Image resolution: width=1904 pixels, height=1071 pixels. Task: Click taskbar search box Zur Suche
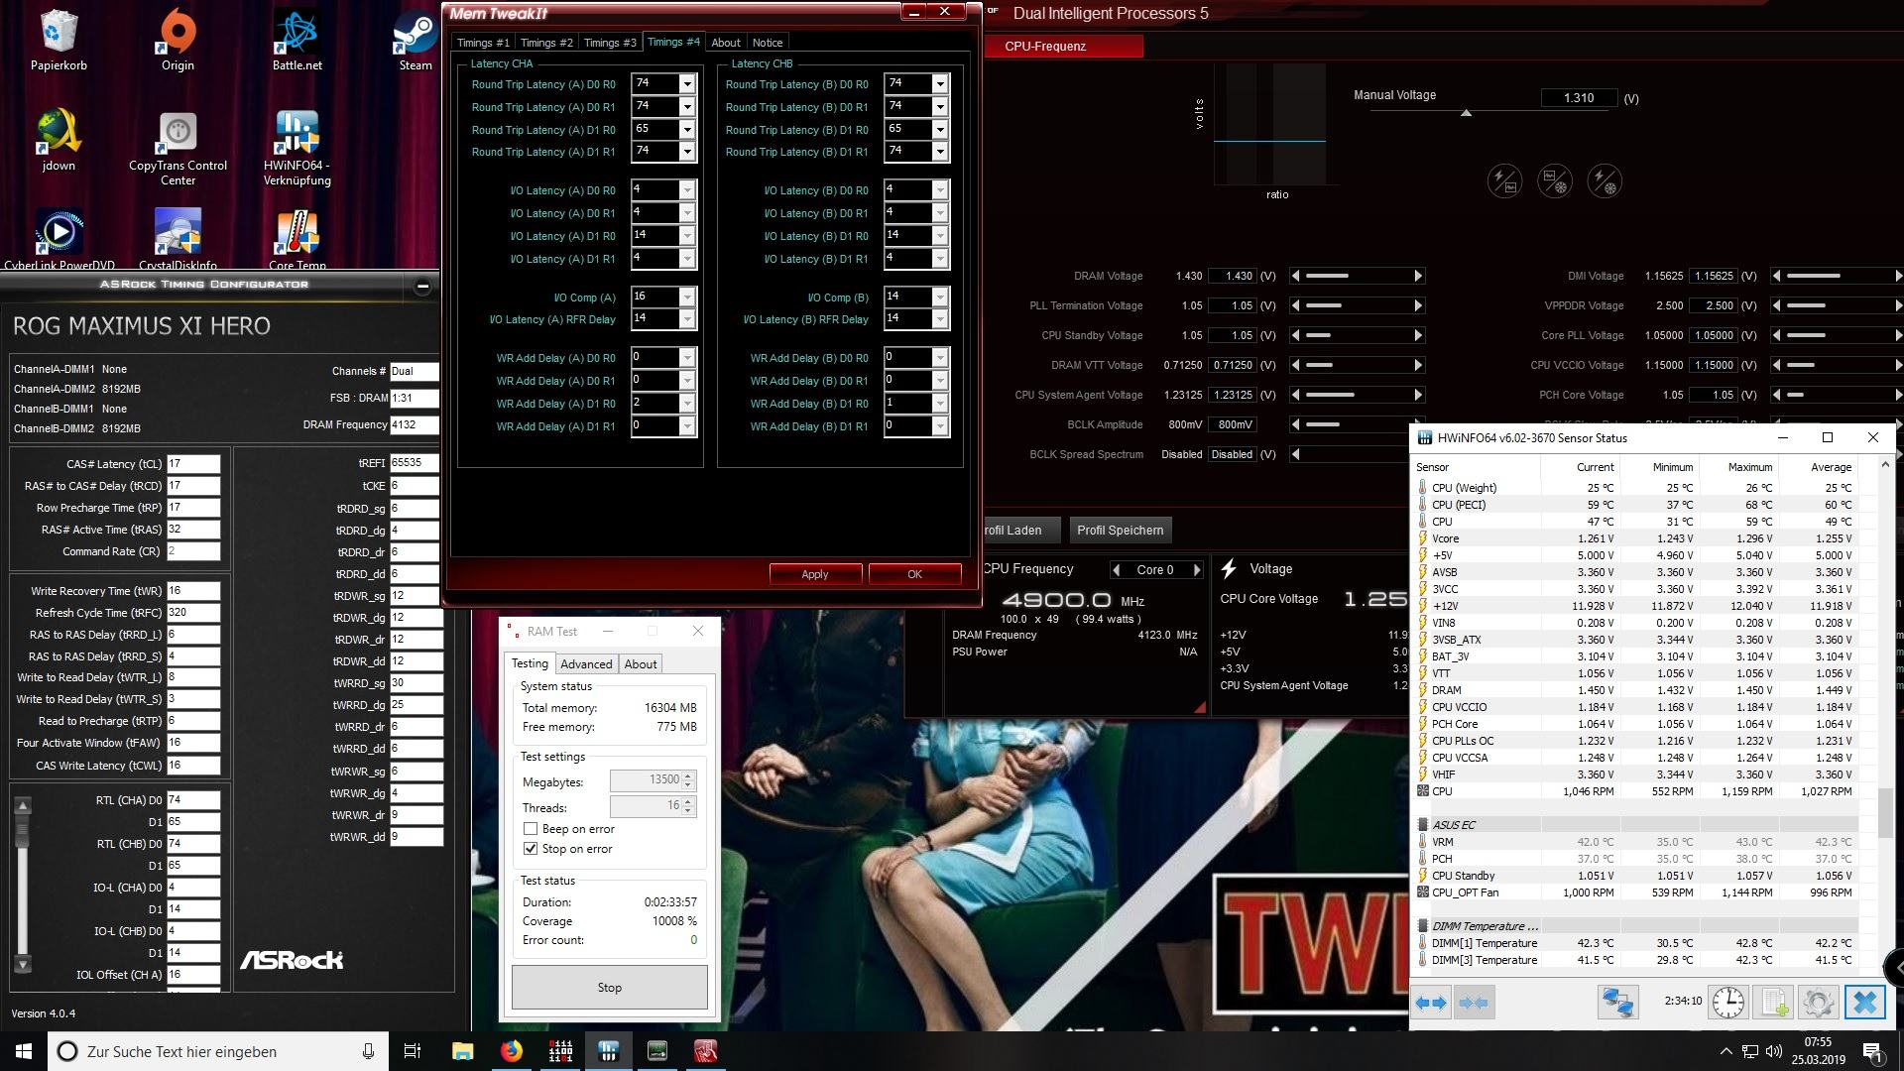(218, 1051)
